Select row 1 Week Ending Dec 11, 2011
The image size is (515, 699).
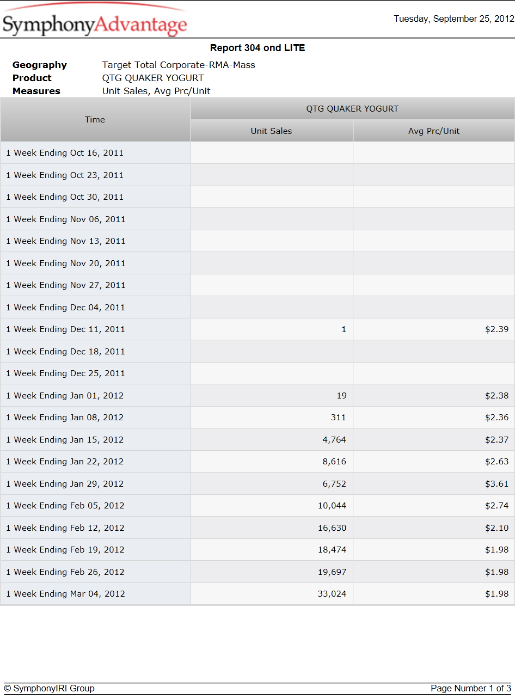point(257,329)
